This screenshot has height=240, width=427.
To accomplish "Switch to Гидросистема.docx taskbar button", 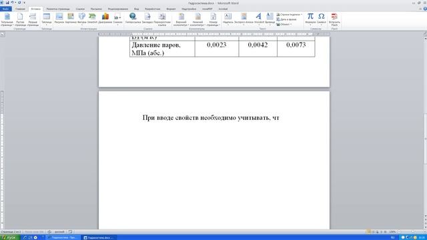I will (x=99, y=237).
